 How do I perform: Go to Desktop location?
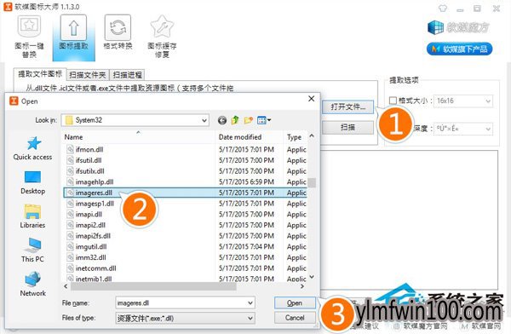[32, 182]
